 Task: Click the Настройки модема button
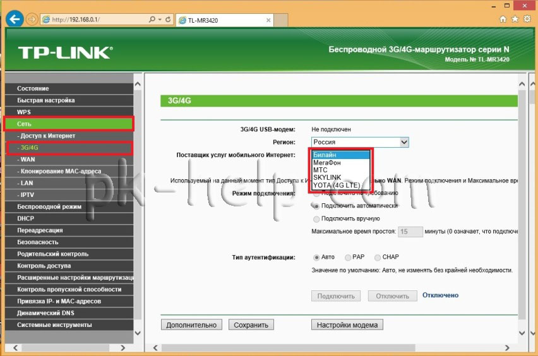[x=347, y=325]
